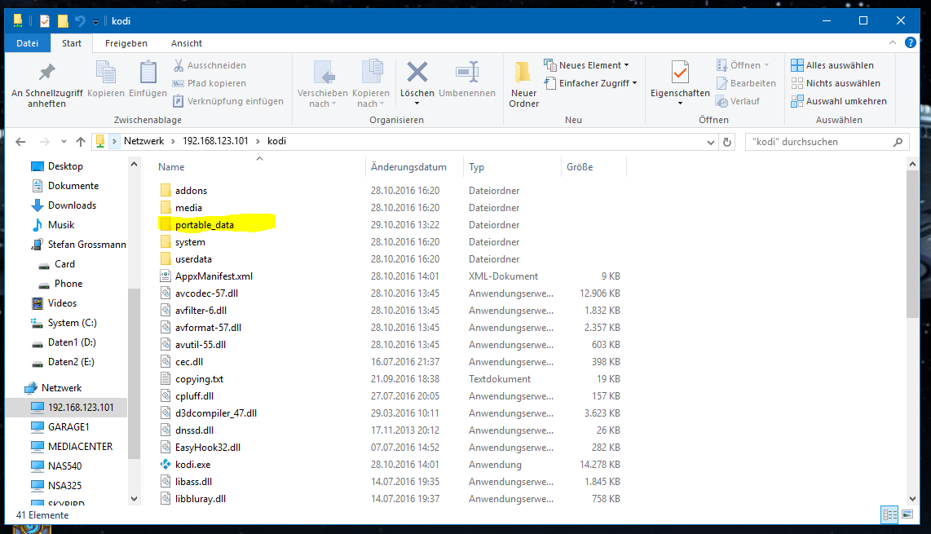Select copying.txt file
The width and height of the screenshot is (931, 534).
(199, 379)
